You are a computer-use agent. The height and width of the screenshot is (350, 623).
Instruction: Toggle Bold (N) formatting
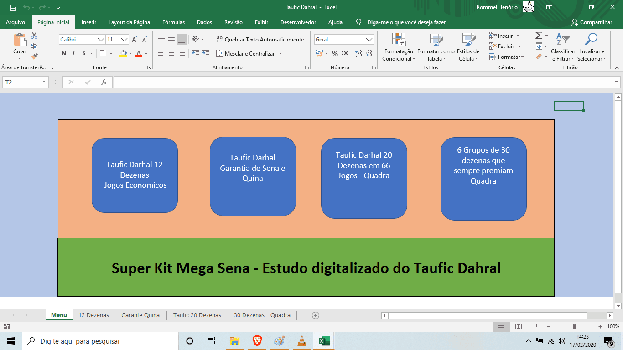coord(64,53)
